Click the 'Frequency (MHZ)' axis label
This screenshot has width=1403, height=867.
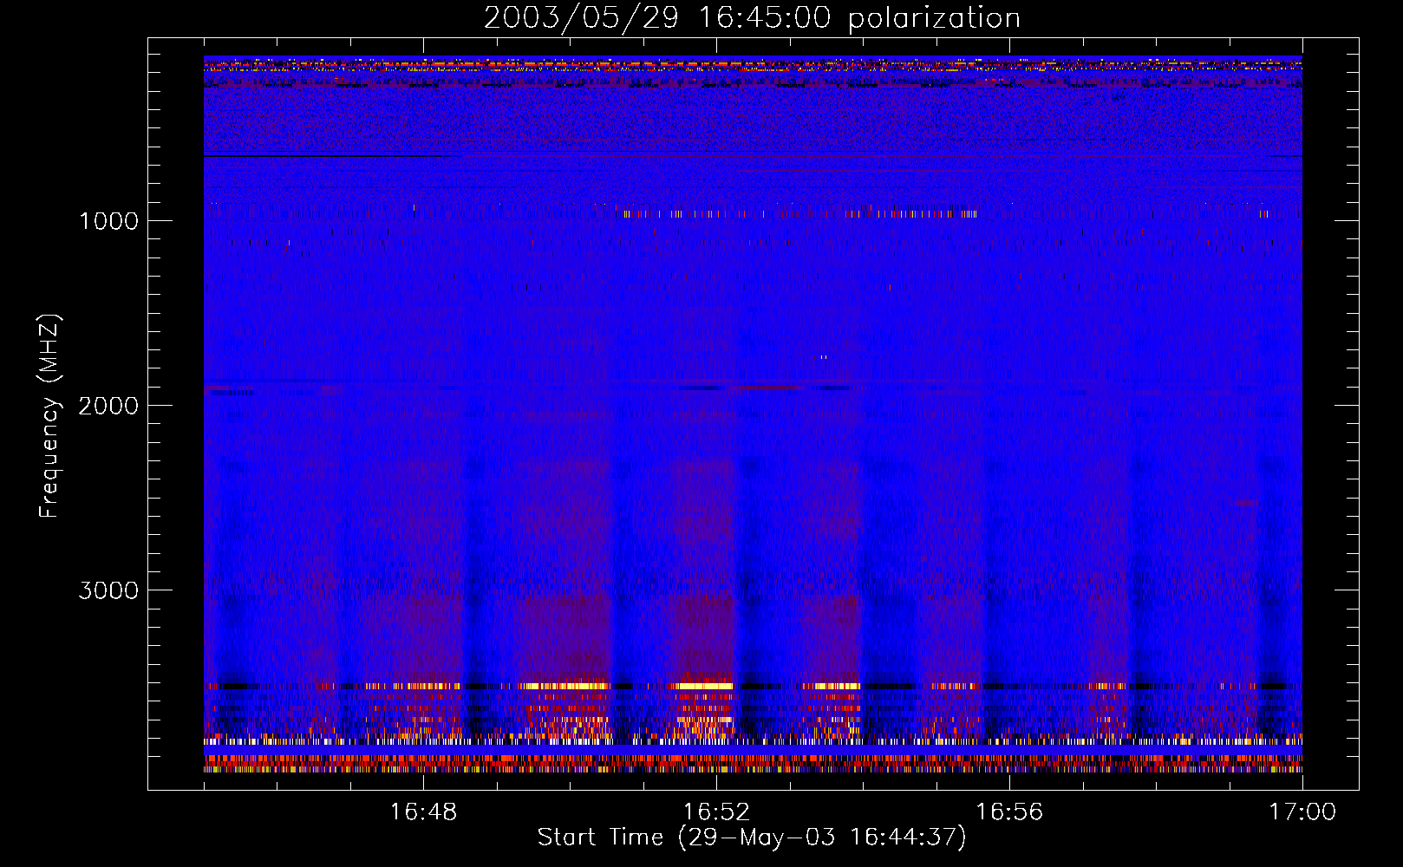click(50, 416)
